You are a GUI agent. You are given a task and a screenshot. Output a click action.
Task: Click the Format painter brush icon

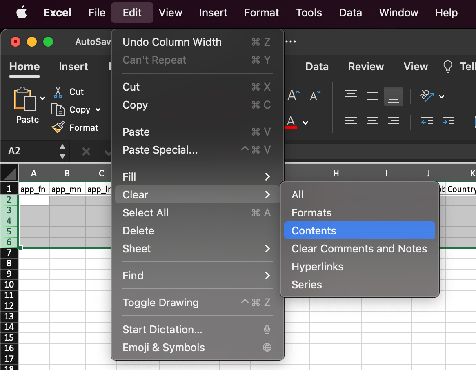point(58,127)
